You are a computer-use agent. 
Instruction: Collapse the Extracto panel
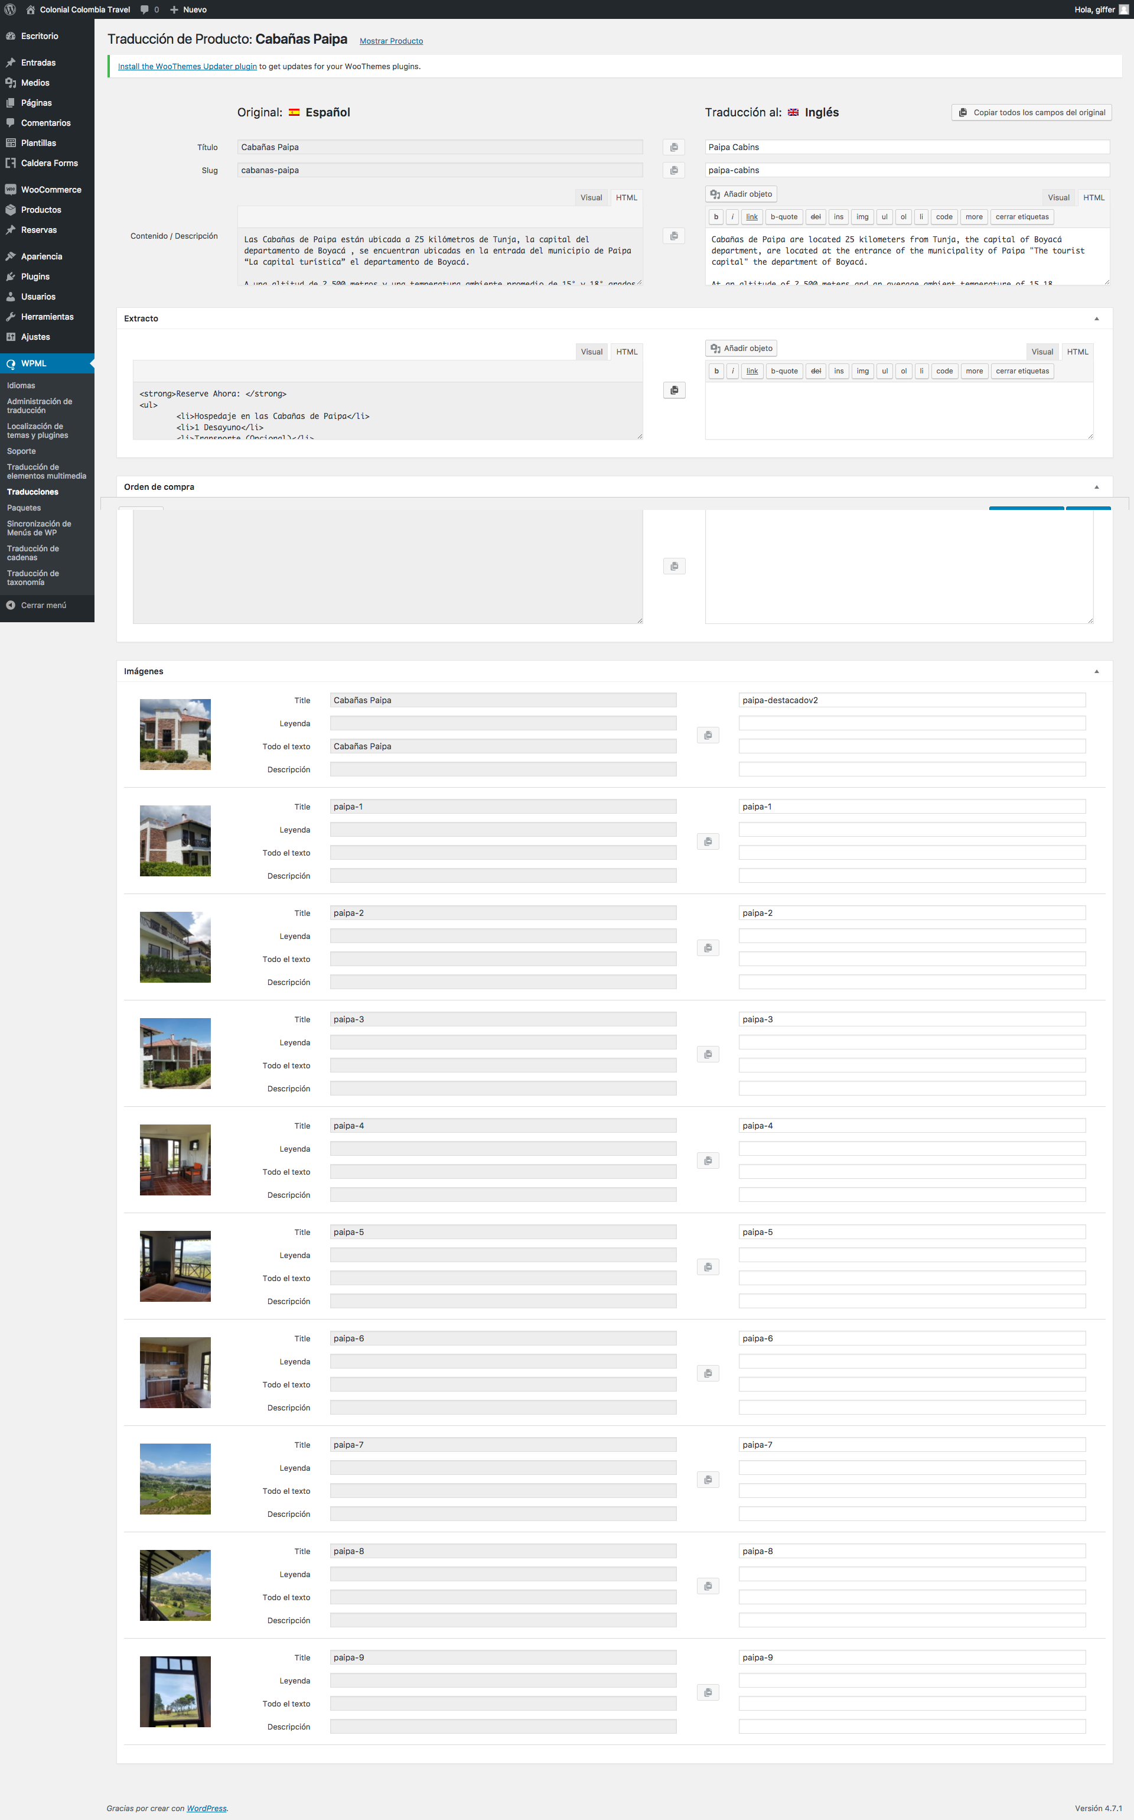pos(1097,319)
